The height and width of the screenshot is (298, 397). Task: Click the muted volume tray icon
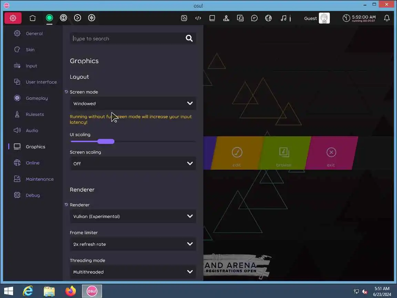(365, 291)
